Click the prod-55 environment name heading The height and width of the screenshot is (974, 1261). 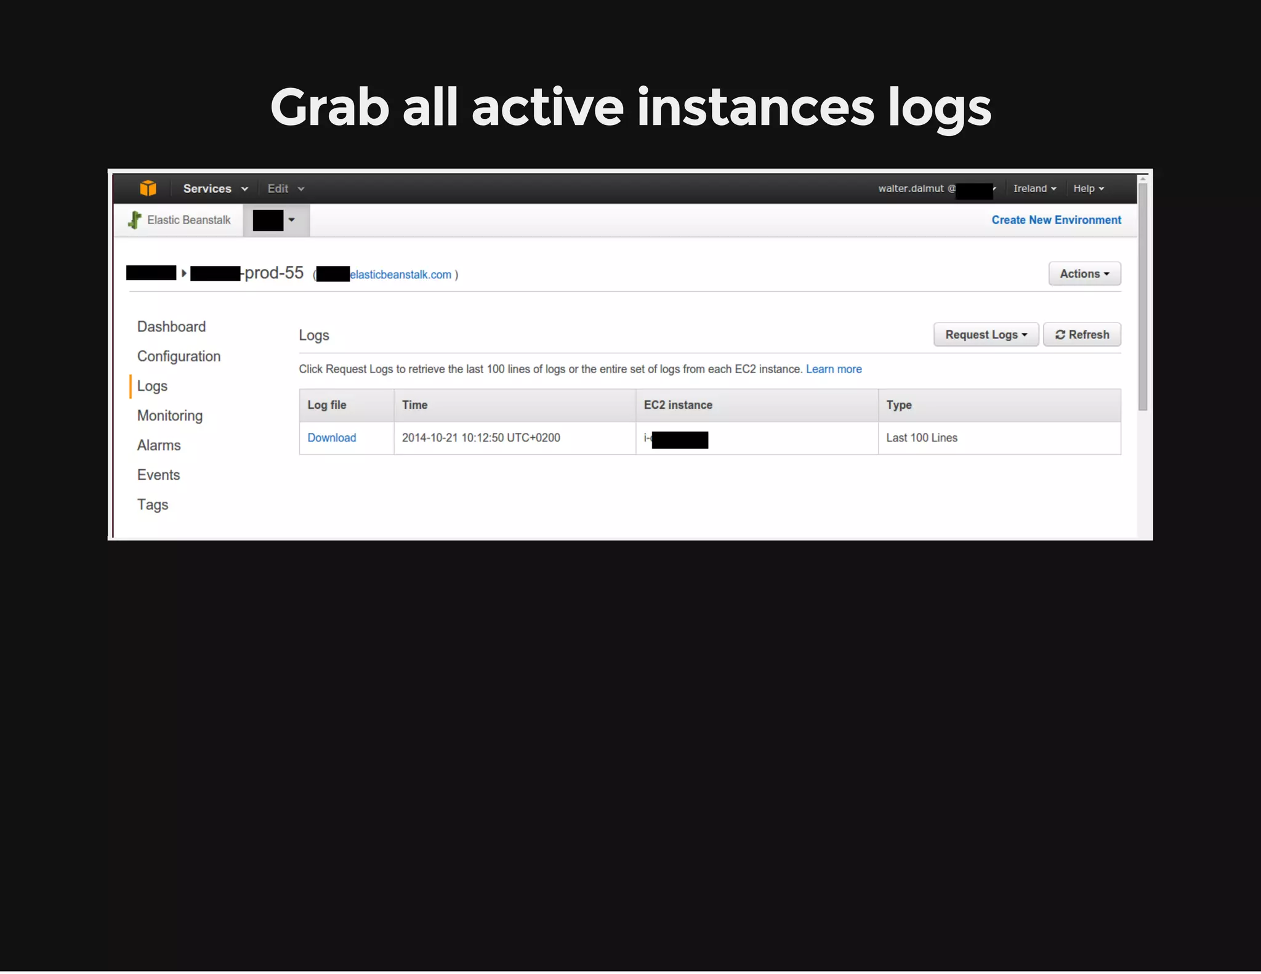[x=247, y=273]
